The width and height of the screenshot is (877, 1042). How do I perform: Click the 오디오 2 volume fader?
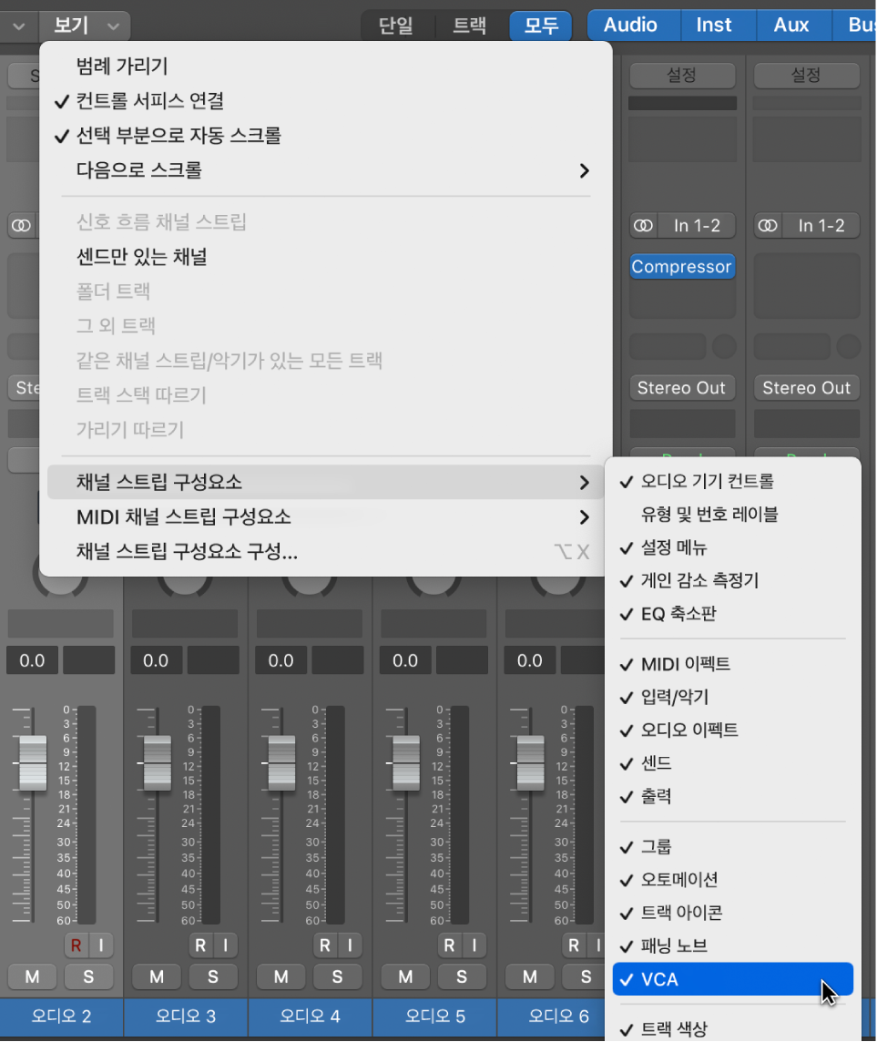33,763
